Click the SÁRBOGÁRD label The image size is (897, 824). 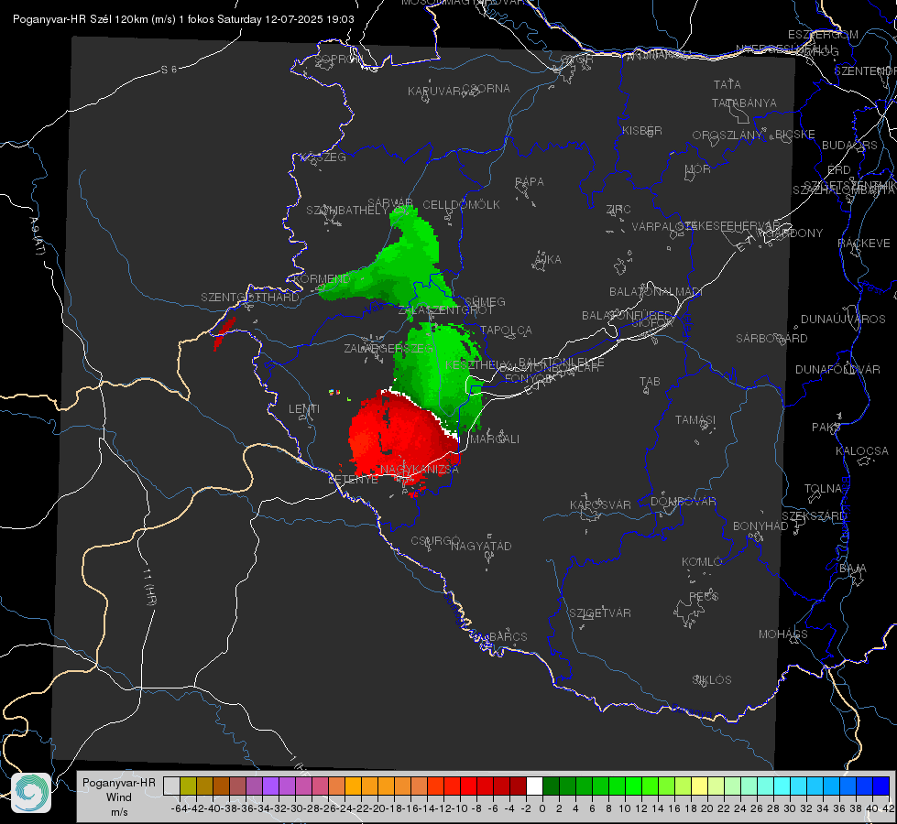[x=771, y=339]
